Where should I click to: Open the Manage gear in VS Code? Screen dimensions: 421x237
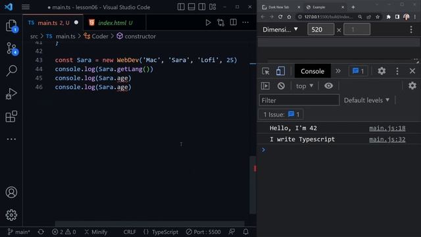tap(11, 215)
